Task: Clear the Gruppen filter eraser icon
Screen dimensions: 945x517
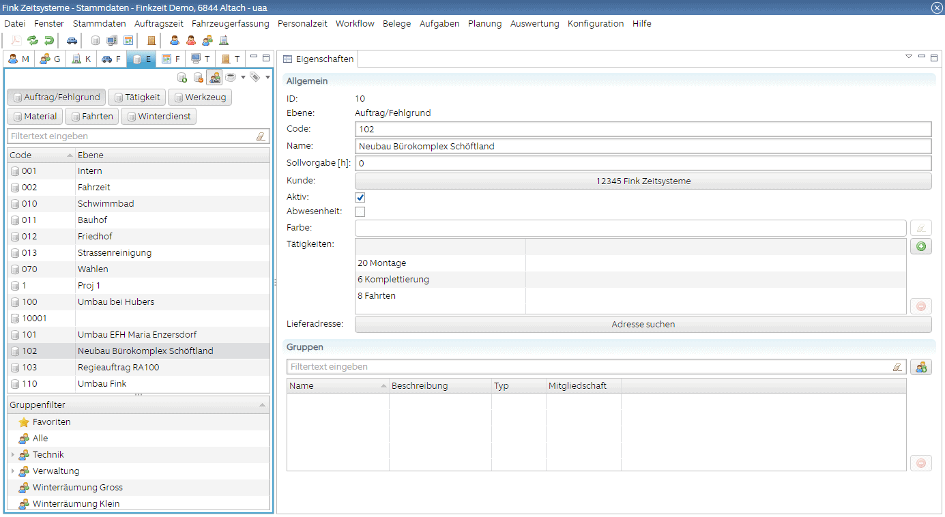Action: click(x=897, y=367)
